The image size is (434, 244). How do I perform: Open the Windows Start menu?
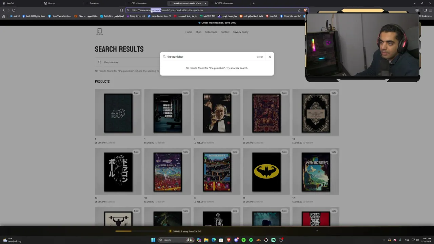153,240
